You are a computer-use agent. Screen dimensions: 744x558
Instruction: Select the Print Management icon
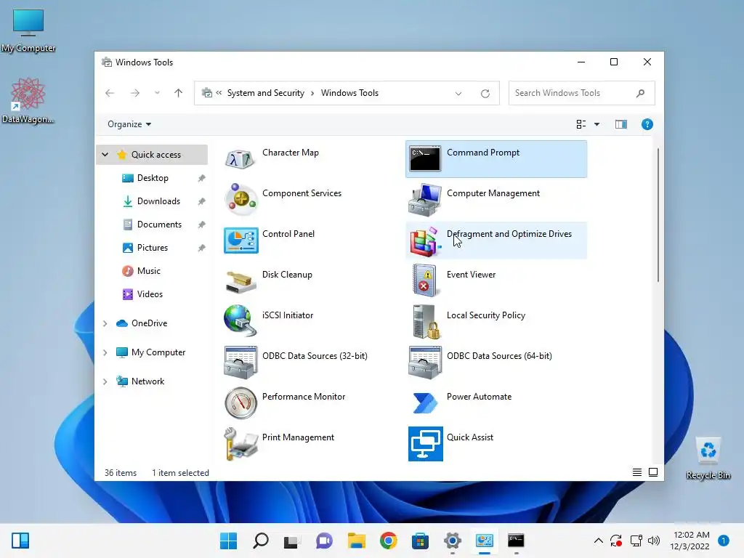[240, 444]
